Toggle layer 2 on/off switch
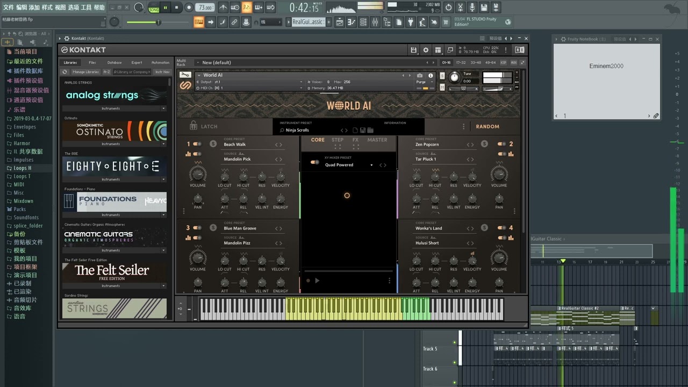The height and width of the screenshot is (387, 688). point(501,144)
